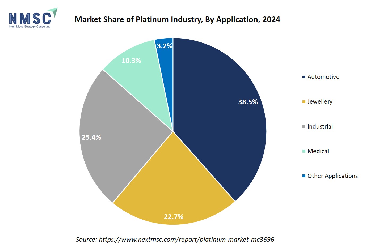379x248 pixels.
Task: Click the Industrial legend color marker
Action: 304,127
